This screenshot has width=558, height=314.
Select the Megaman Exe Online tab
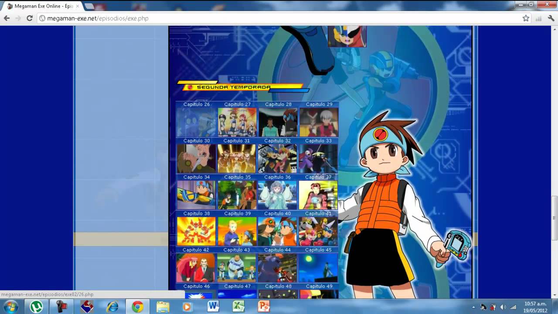[43, 6]
